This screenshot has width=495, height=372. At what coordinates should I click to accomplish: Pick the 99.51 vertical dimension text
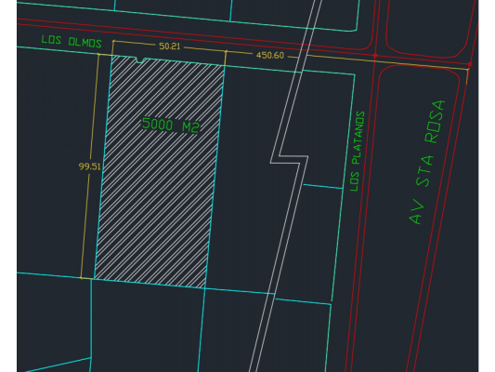click(90, 166)
